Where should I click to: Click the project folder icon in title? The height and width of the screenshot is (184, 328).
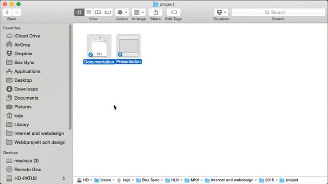point(155,4)
